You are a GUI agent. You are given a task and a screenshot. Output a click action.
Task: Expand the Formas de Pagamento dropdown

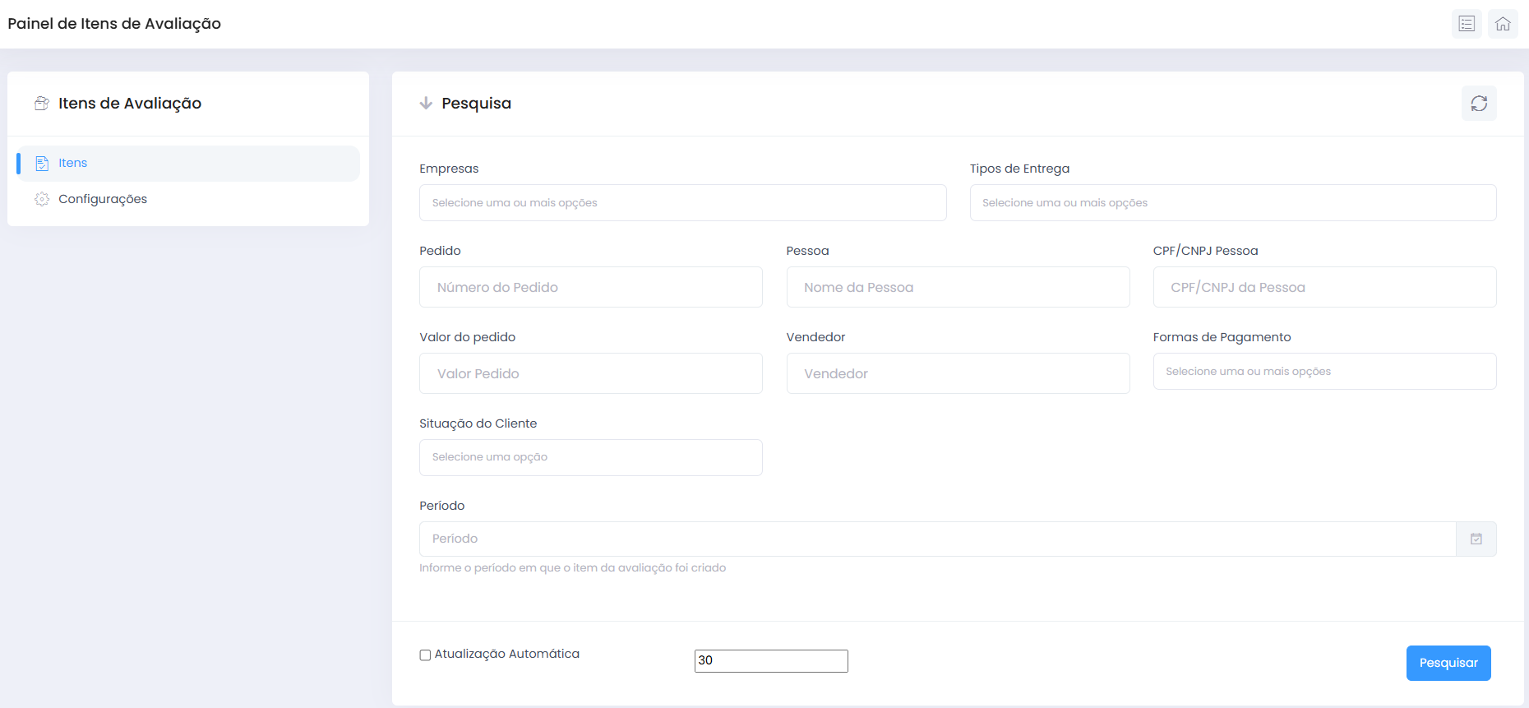point(1324,372)
